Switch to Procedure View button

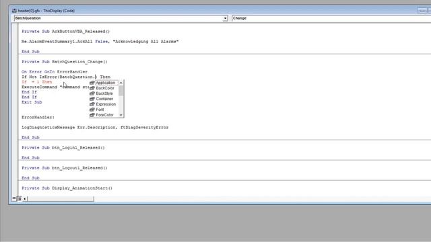(14, 198)
